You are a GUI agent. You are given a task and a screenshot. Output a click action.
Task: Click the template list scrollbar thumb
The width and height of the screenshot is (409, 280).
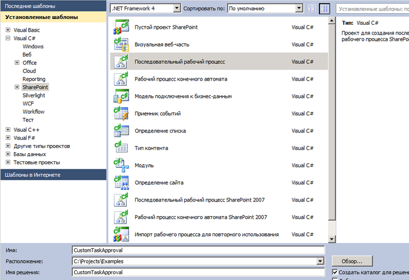(x=332, y=122)
